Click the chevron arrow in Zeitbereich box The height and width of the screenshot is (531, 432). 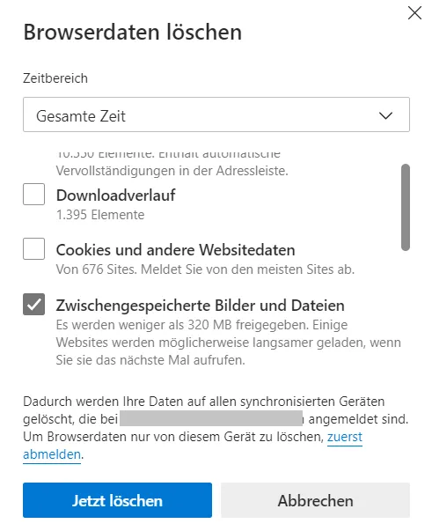[x=385, y=115]
